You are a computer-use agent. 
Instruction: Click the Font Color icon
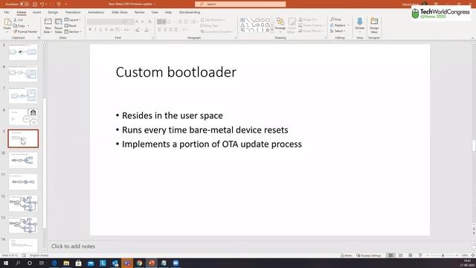pyautogui.click(x=147, y=30)
